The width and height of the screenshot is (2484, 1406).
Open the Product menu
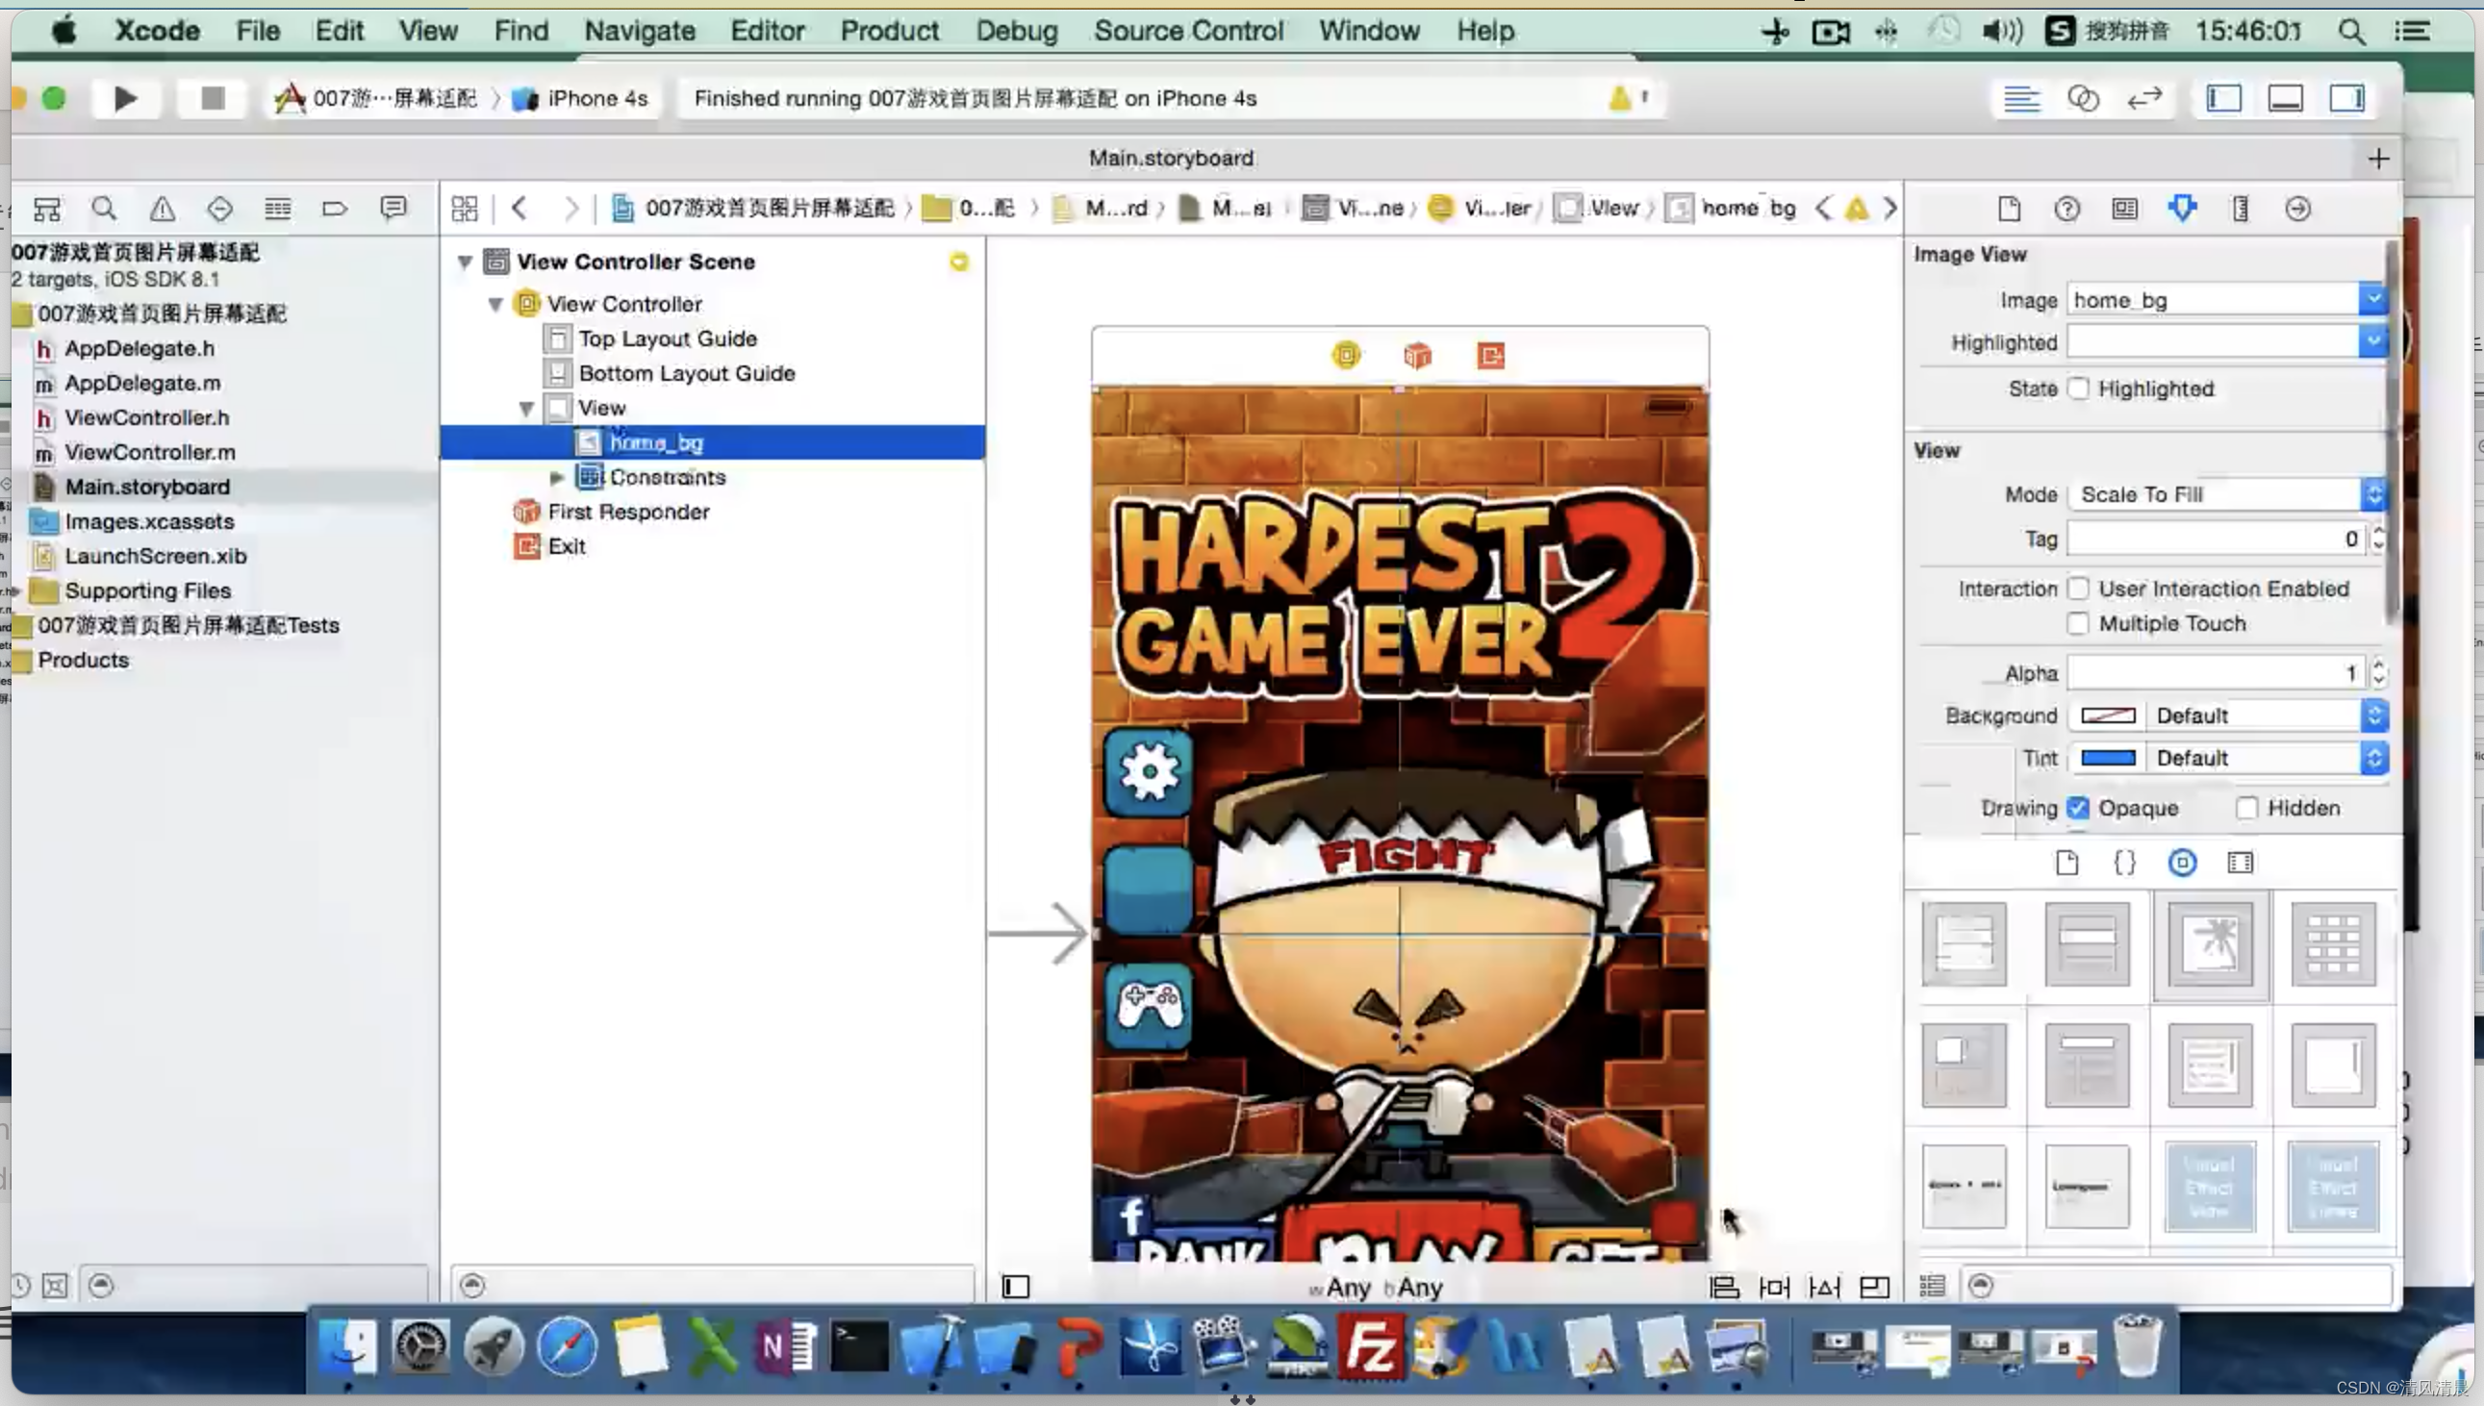click(x=890, y=31)
